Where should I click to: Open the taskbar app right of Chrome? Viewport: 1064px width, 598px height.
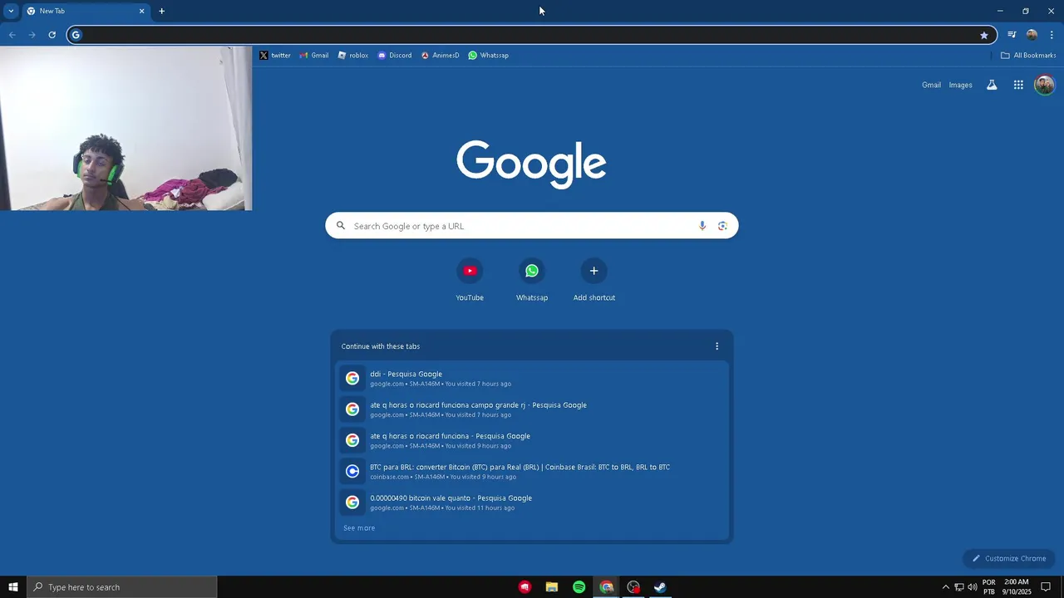click(x=633, y=587)
